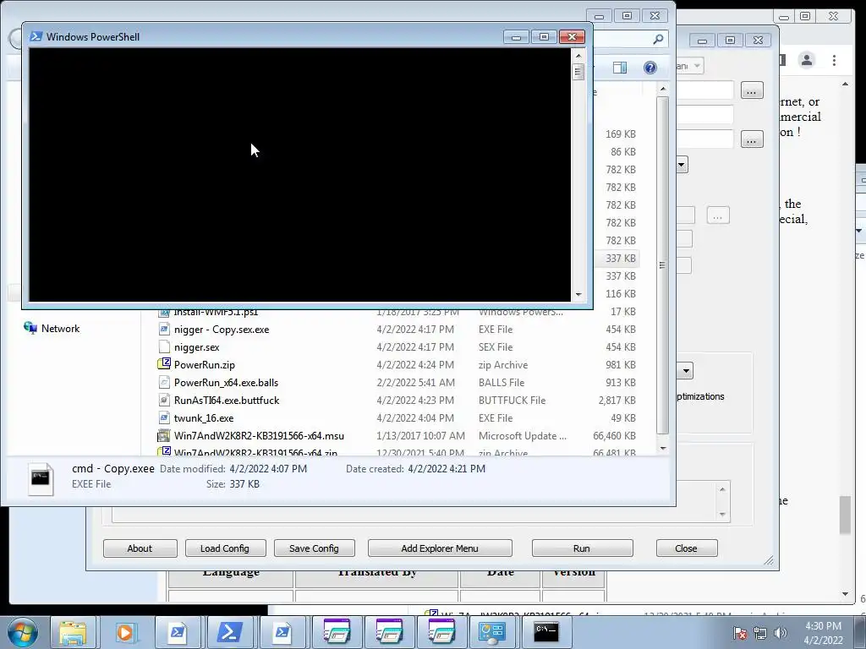Click Load Config button
Screen dimensions: 866x649
[x=225, y=548]
